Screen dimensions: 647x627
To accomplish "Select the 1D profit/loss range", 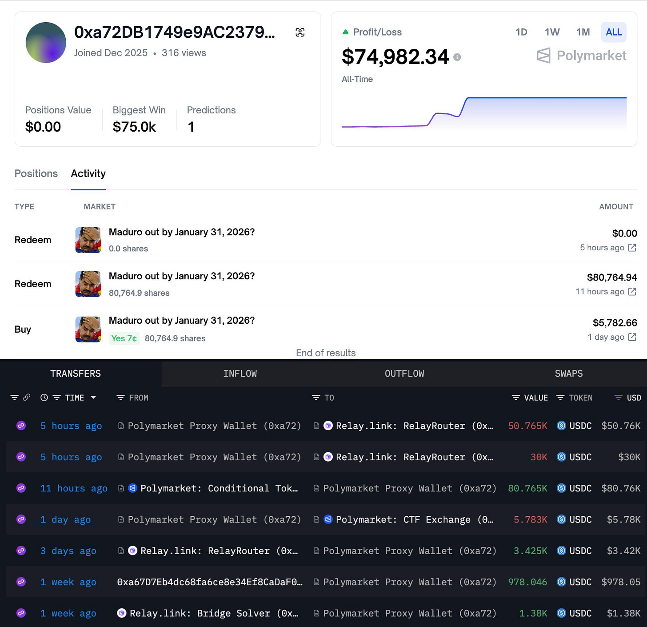I will click(521, 32).
